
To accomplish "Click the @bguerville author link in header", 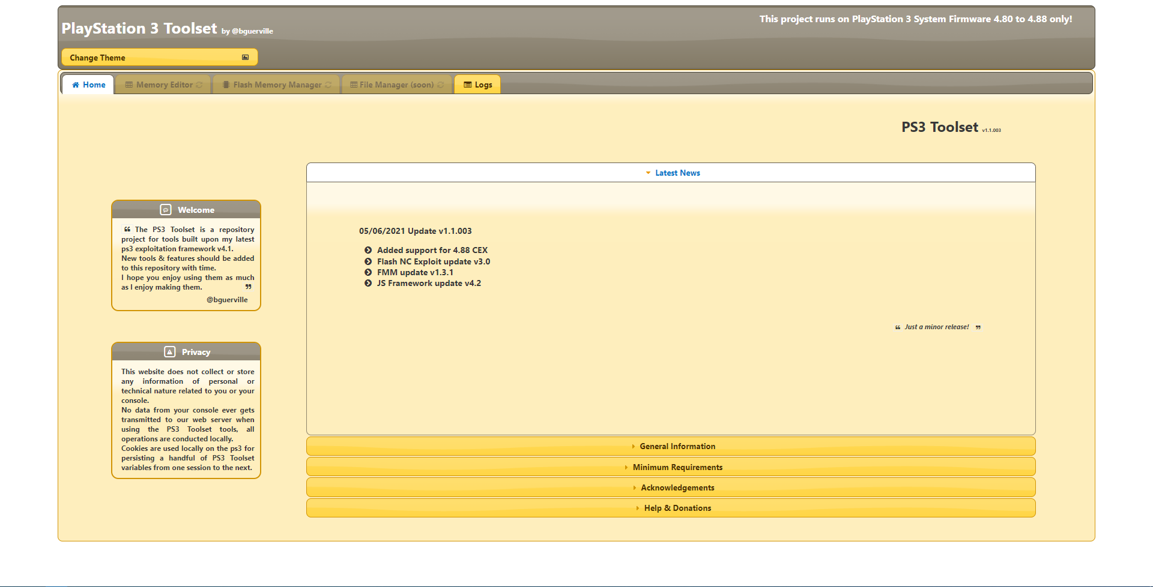I will click(x=252, y=31).
